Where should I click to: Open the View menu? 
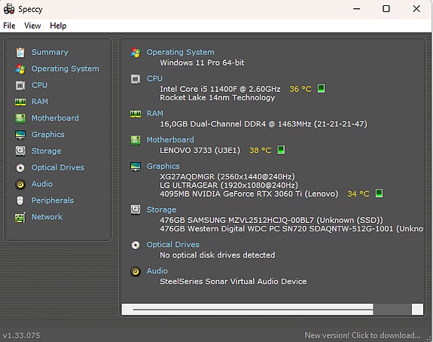[32, 26]
